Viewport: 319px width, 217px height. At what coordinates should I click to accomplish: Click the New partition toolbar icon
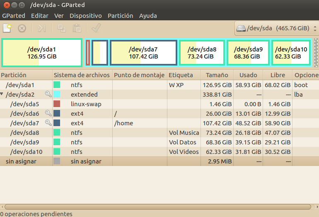(x=7, y=28)
